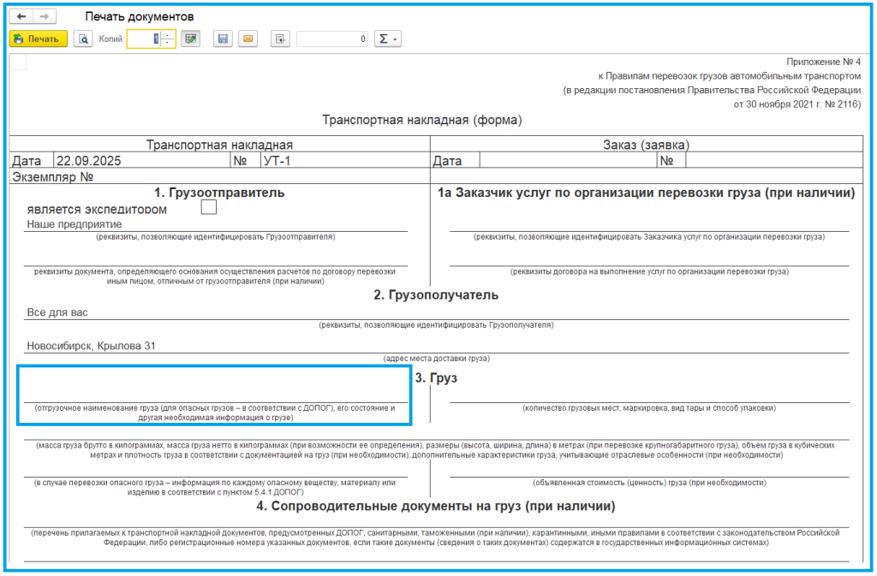Click the yellow Печать button
Screen dimensions: 877x576
pos(38,39)
